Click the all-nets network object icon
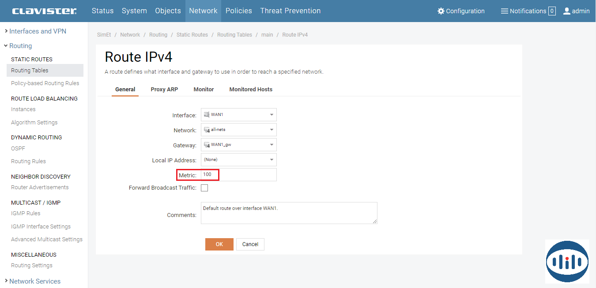596x288 pixels. [206, 130]
